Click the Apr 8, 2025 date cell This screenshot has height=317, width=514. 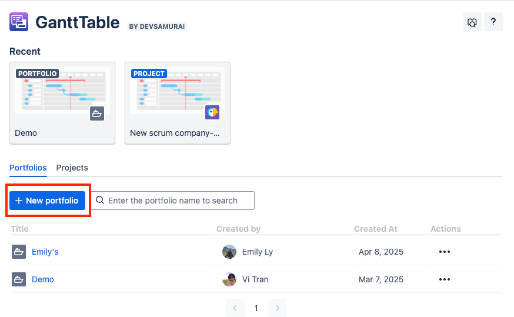[381, 252]
